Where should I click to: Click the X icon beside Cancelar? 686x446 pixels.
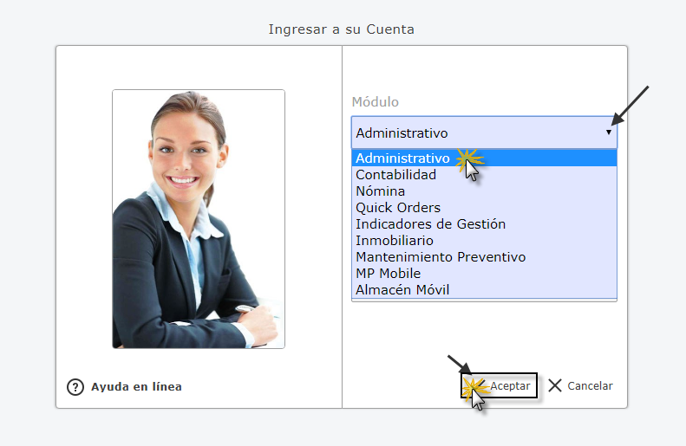555,385
